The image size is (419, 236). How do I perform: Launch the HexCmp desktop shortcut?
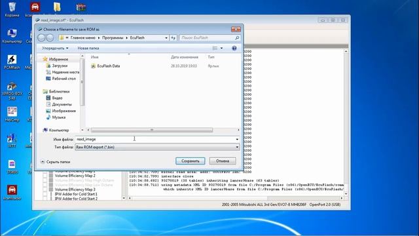coord(12,115)
